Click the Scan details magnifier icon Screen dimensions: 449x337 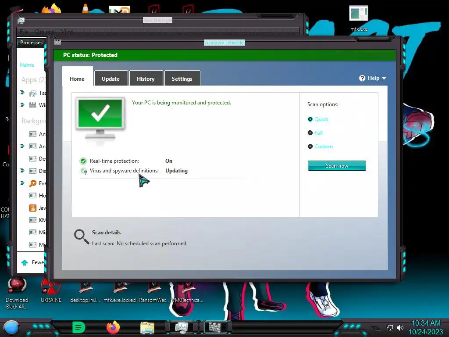coord(81,237)
